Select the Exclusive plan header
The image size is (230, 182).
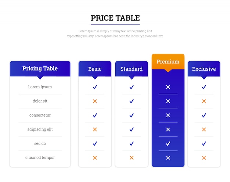[204, 69]
